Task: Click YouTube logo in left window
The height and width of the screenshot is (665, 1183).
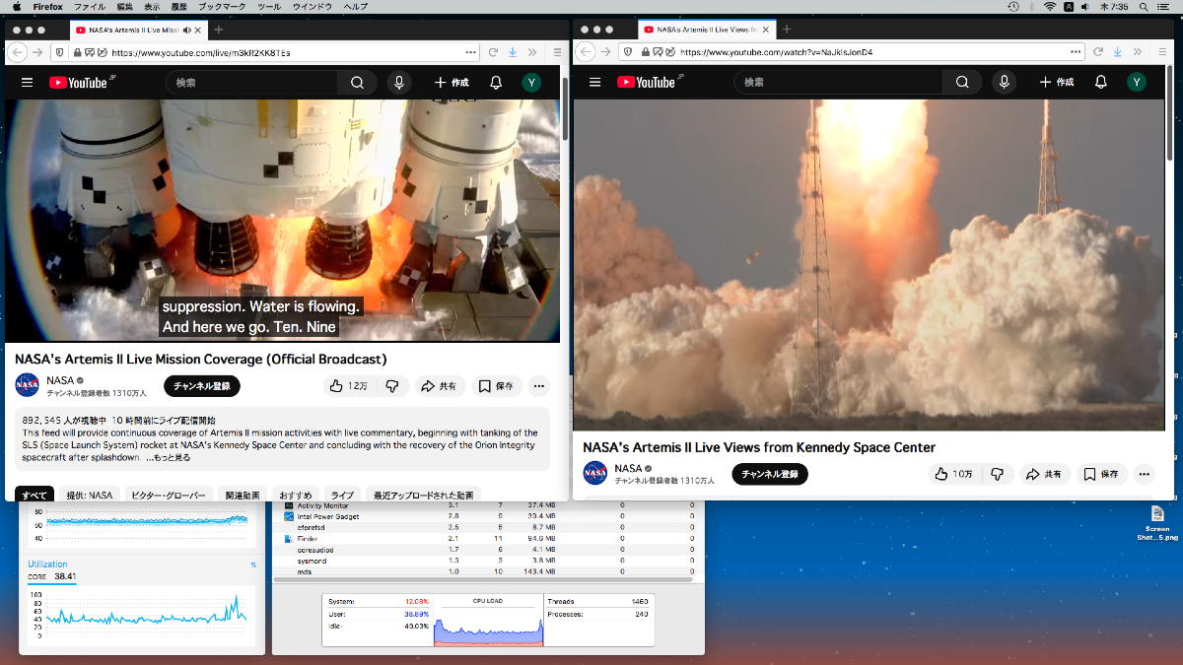Action: click(81, 83)
